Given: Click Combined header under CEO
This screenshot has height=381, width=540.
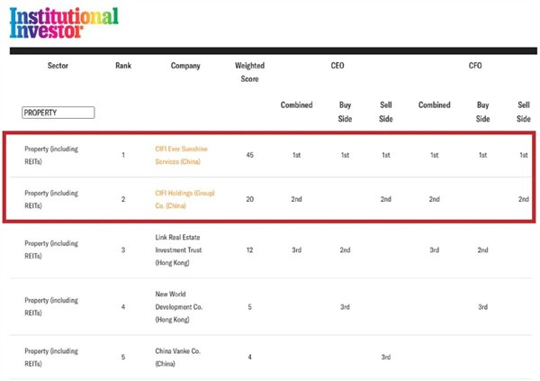Looking at the screenshot, I should tap(296, 105).
